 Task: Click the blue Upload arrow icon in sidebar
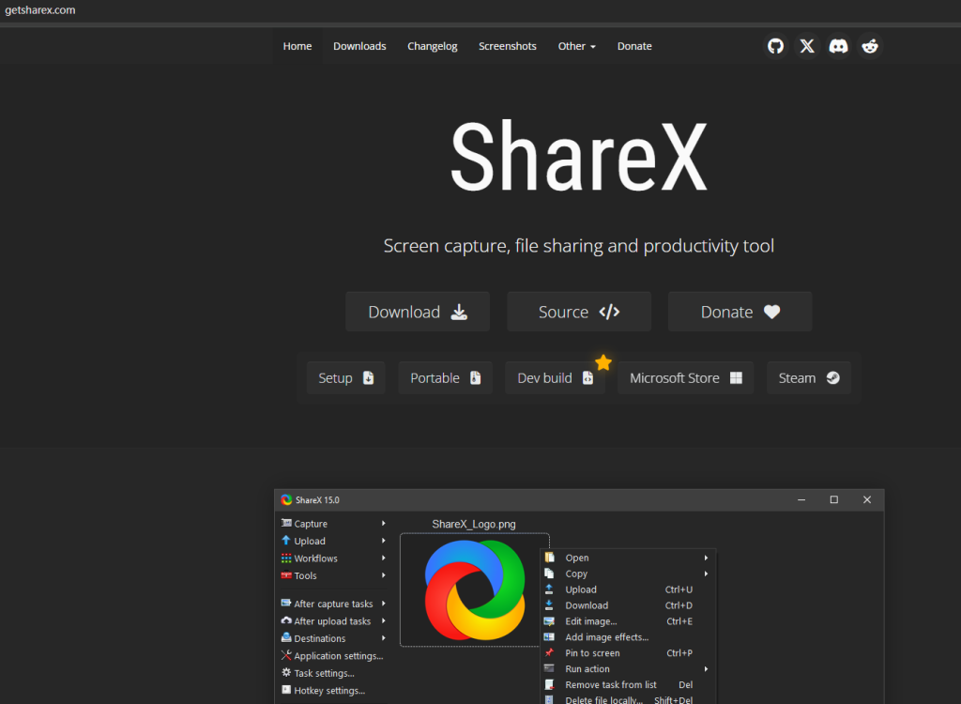pos(285,541)
